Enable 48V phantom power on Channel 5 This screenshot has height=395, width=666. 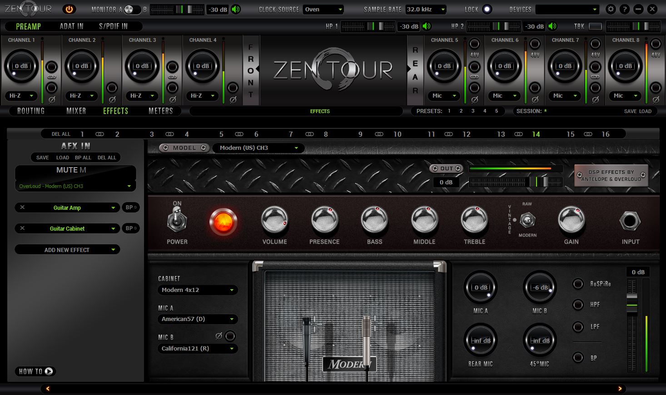pyautogui.click(x=474, y=44)
